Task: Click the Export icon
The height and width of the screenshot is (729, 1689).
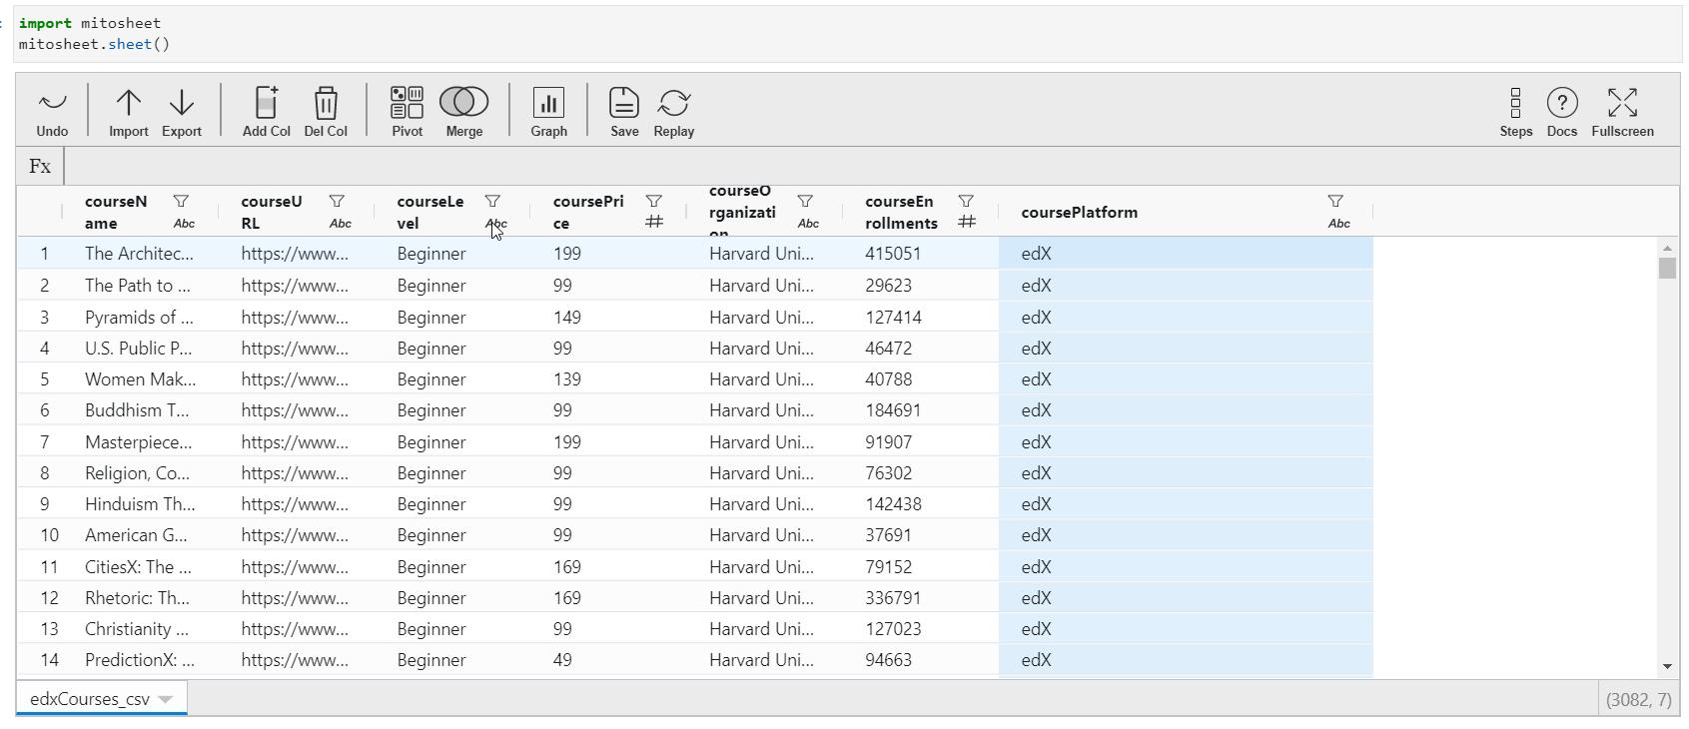Action: tap(182, 111)
